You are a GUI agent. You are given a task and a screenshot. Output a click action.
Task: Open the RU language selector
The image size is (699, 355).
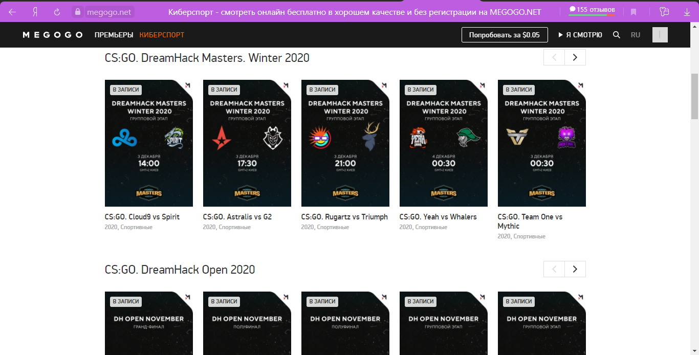(636, 35)
